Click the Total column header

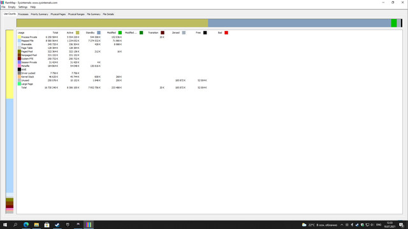click(x=55, y=32)
